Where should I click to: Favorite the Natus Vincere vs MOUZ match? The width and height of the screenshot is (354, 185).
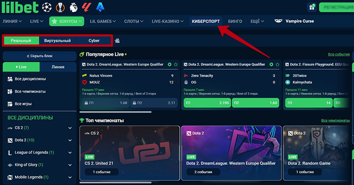point(176,64)
